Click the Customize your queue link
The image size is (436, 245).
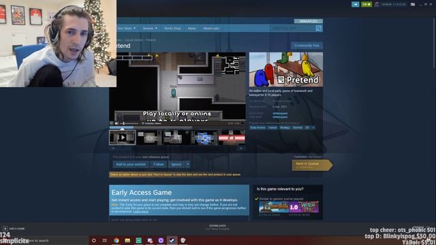307,157
